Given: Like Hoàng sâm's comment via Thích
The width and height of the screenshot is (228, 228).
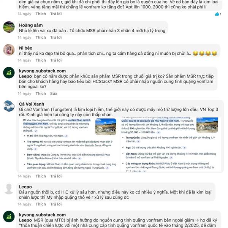Looking at the screenshot, I should click(x=41, y=37).
